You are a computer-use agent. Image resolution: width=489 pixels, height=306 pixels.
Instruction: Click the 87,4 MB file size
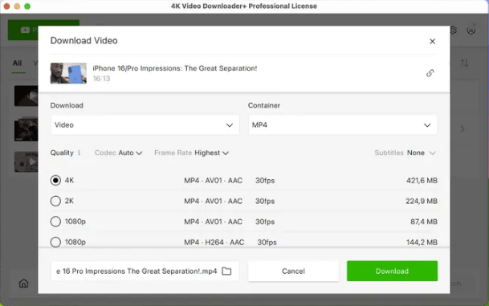pyautogui.click(x=424, y=222)
